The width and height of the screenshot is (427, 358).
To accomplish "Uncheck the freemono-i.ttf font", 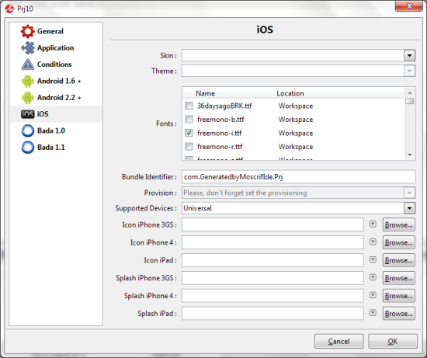I will point(189,133).
